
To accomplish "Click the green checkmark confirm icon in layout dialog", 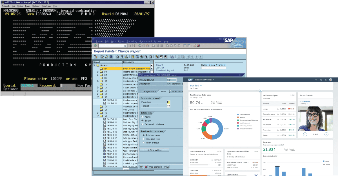I will (x=141, y=167).
